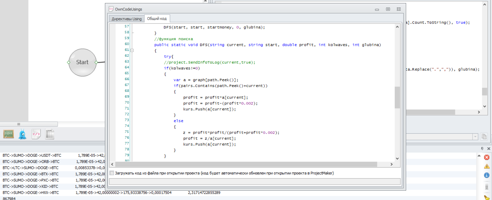Viewport: 492px width, 200px height.
Task: Click the left green connector of the Start node
Action: point(68,63)
